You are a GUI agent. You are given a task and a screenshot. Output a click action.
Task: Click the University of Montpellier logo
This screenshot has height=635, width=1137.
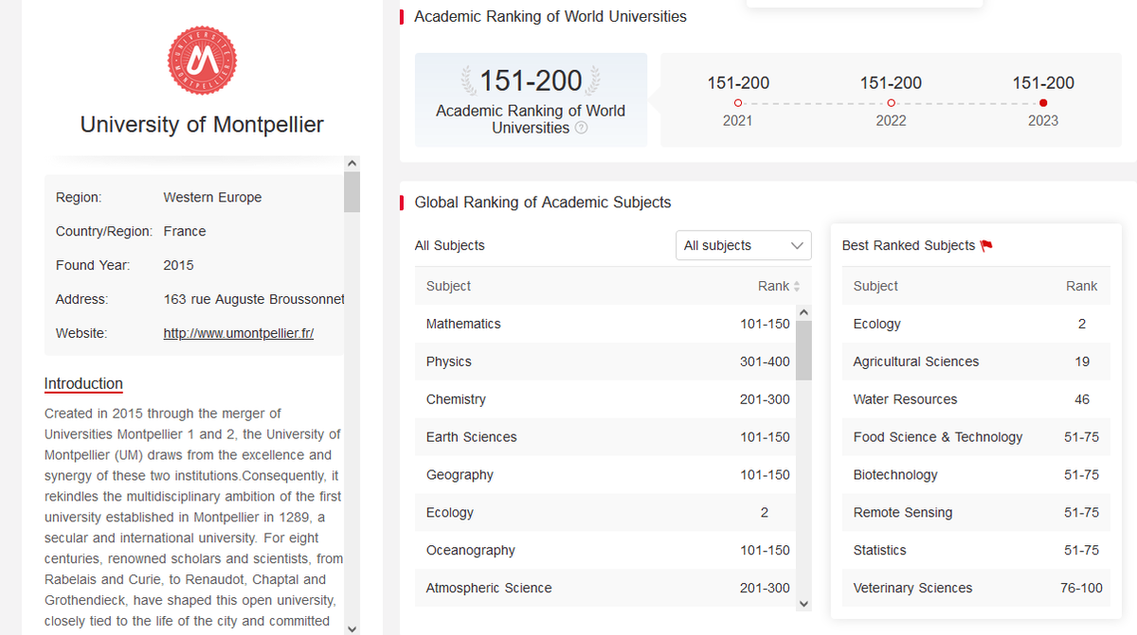click(202, 61)
